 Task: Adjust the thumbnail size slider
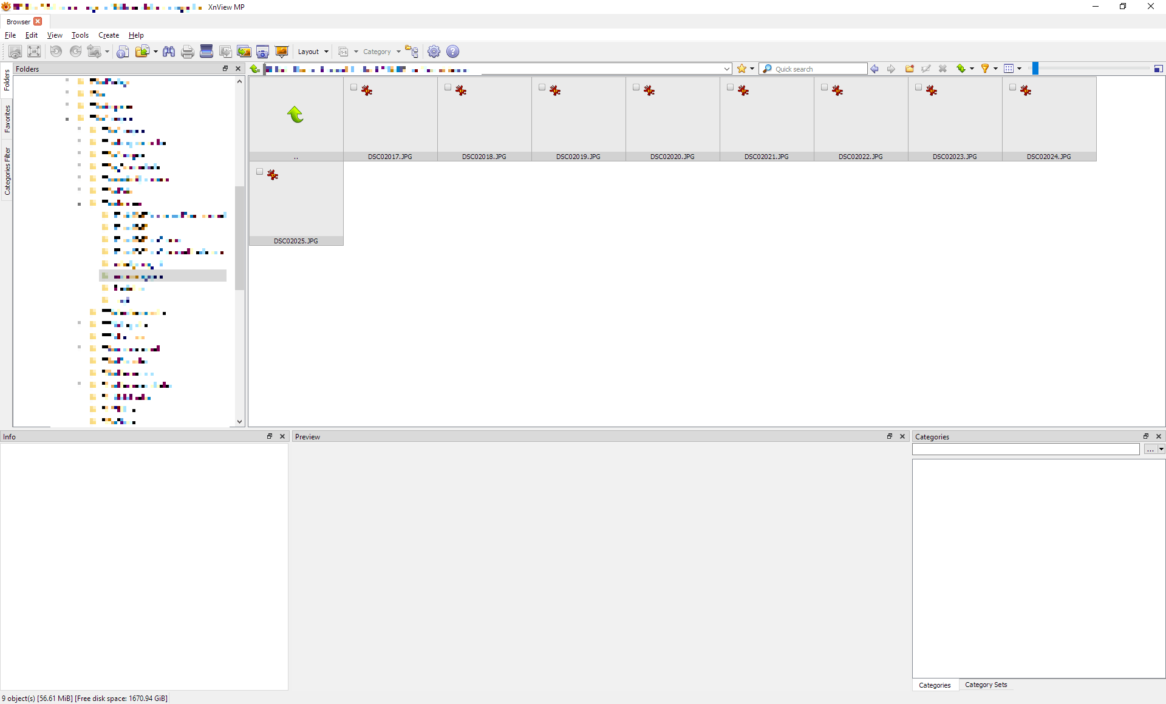pos(1035,69)
